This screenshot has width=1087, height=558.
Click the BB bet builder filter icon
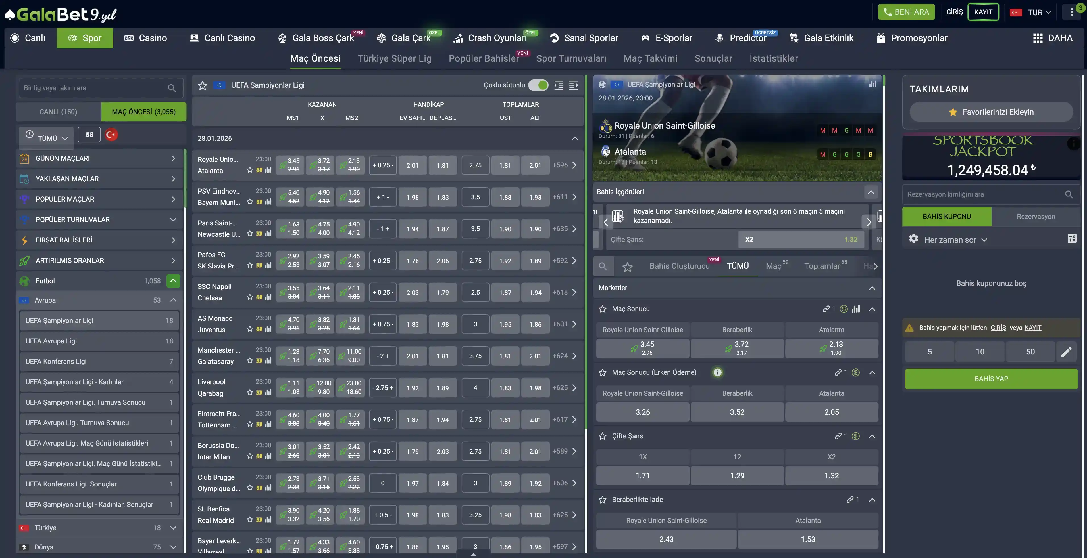point(89,135)
